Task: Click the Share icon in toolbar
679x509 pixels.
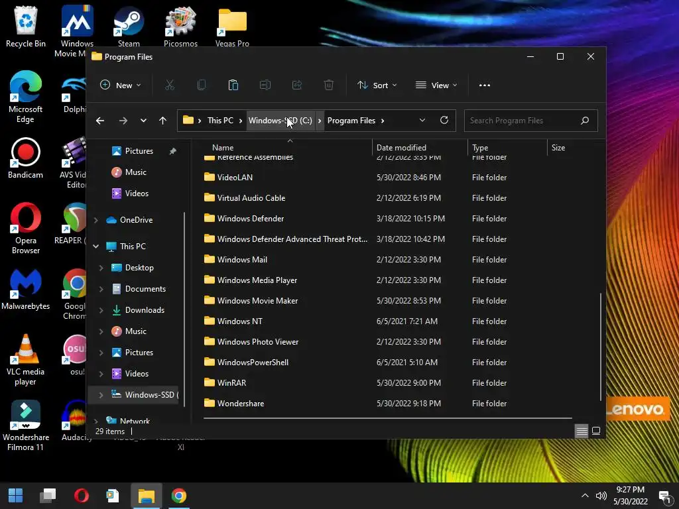Action: (297, 85)
